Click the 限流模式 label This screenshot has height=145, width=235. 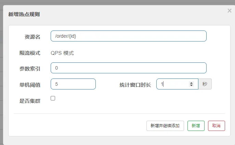30,53
